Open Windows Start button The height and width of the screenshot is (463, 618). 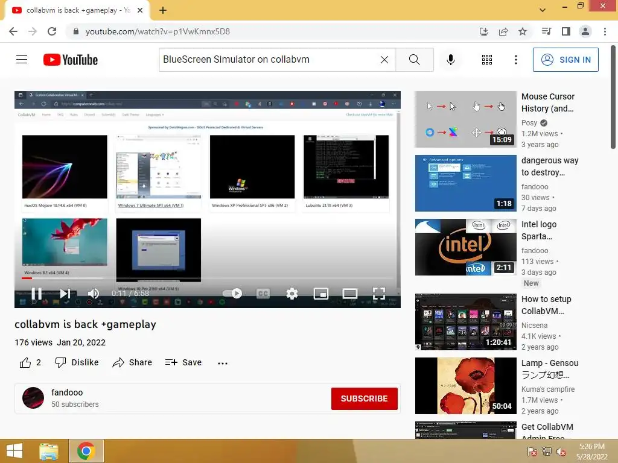[x=14, y=451]
